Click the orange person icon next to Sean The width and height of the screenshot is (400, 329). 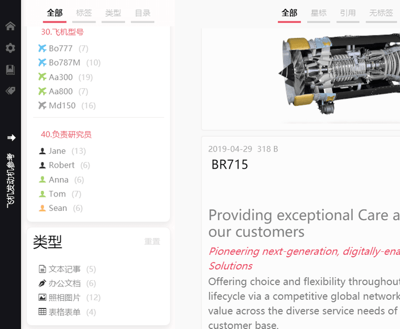point(42,208)
